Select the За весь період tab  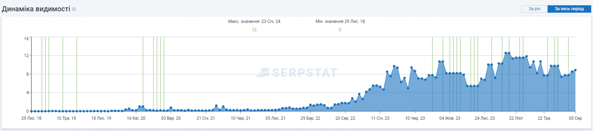coord(569,9)
